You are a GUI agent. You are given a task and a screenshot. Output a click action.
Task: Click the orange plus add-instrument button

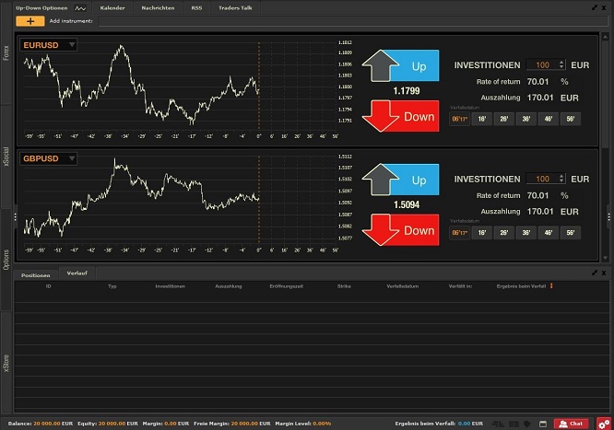point(30,21)
